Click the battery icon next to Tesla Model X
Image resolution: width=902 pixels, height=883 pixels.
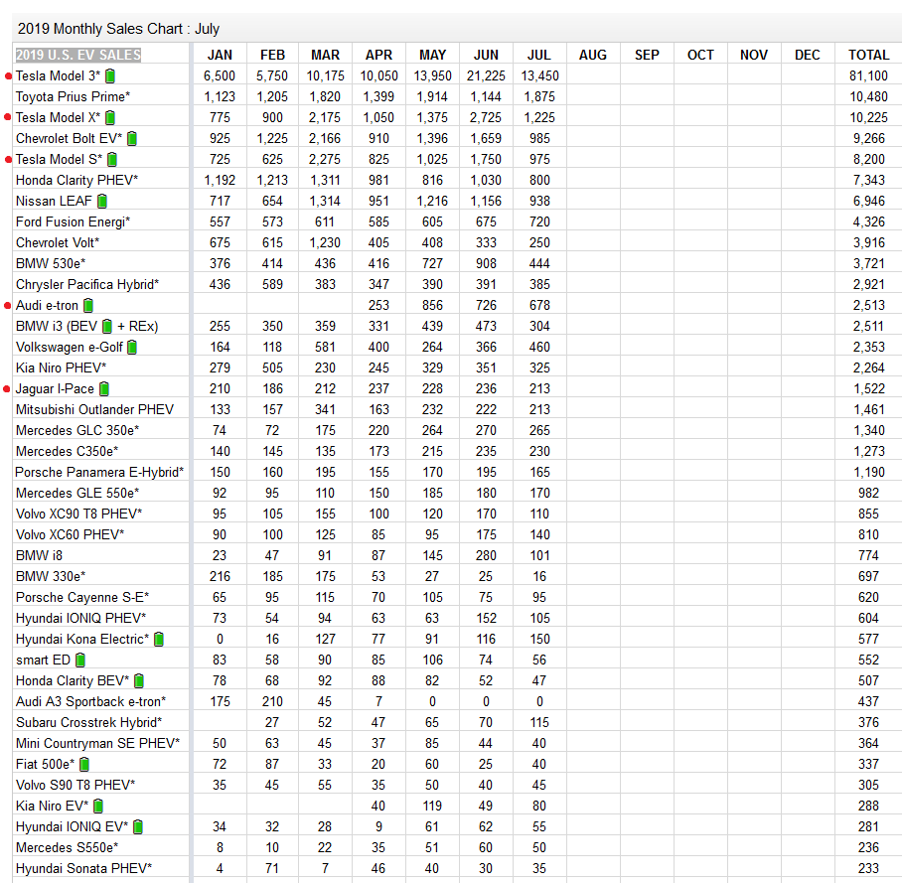click(x=110, y=118)
